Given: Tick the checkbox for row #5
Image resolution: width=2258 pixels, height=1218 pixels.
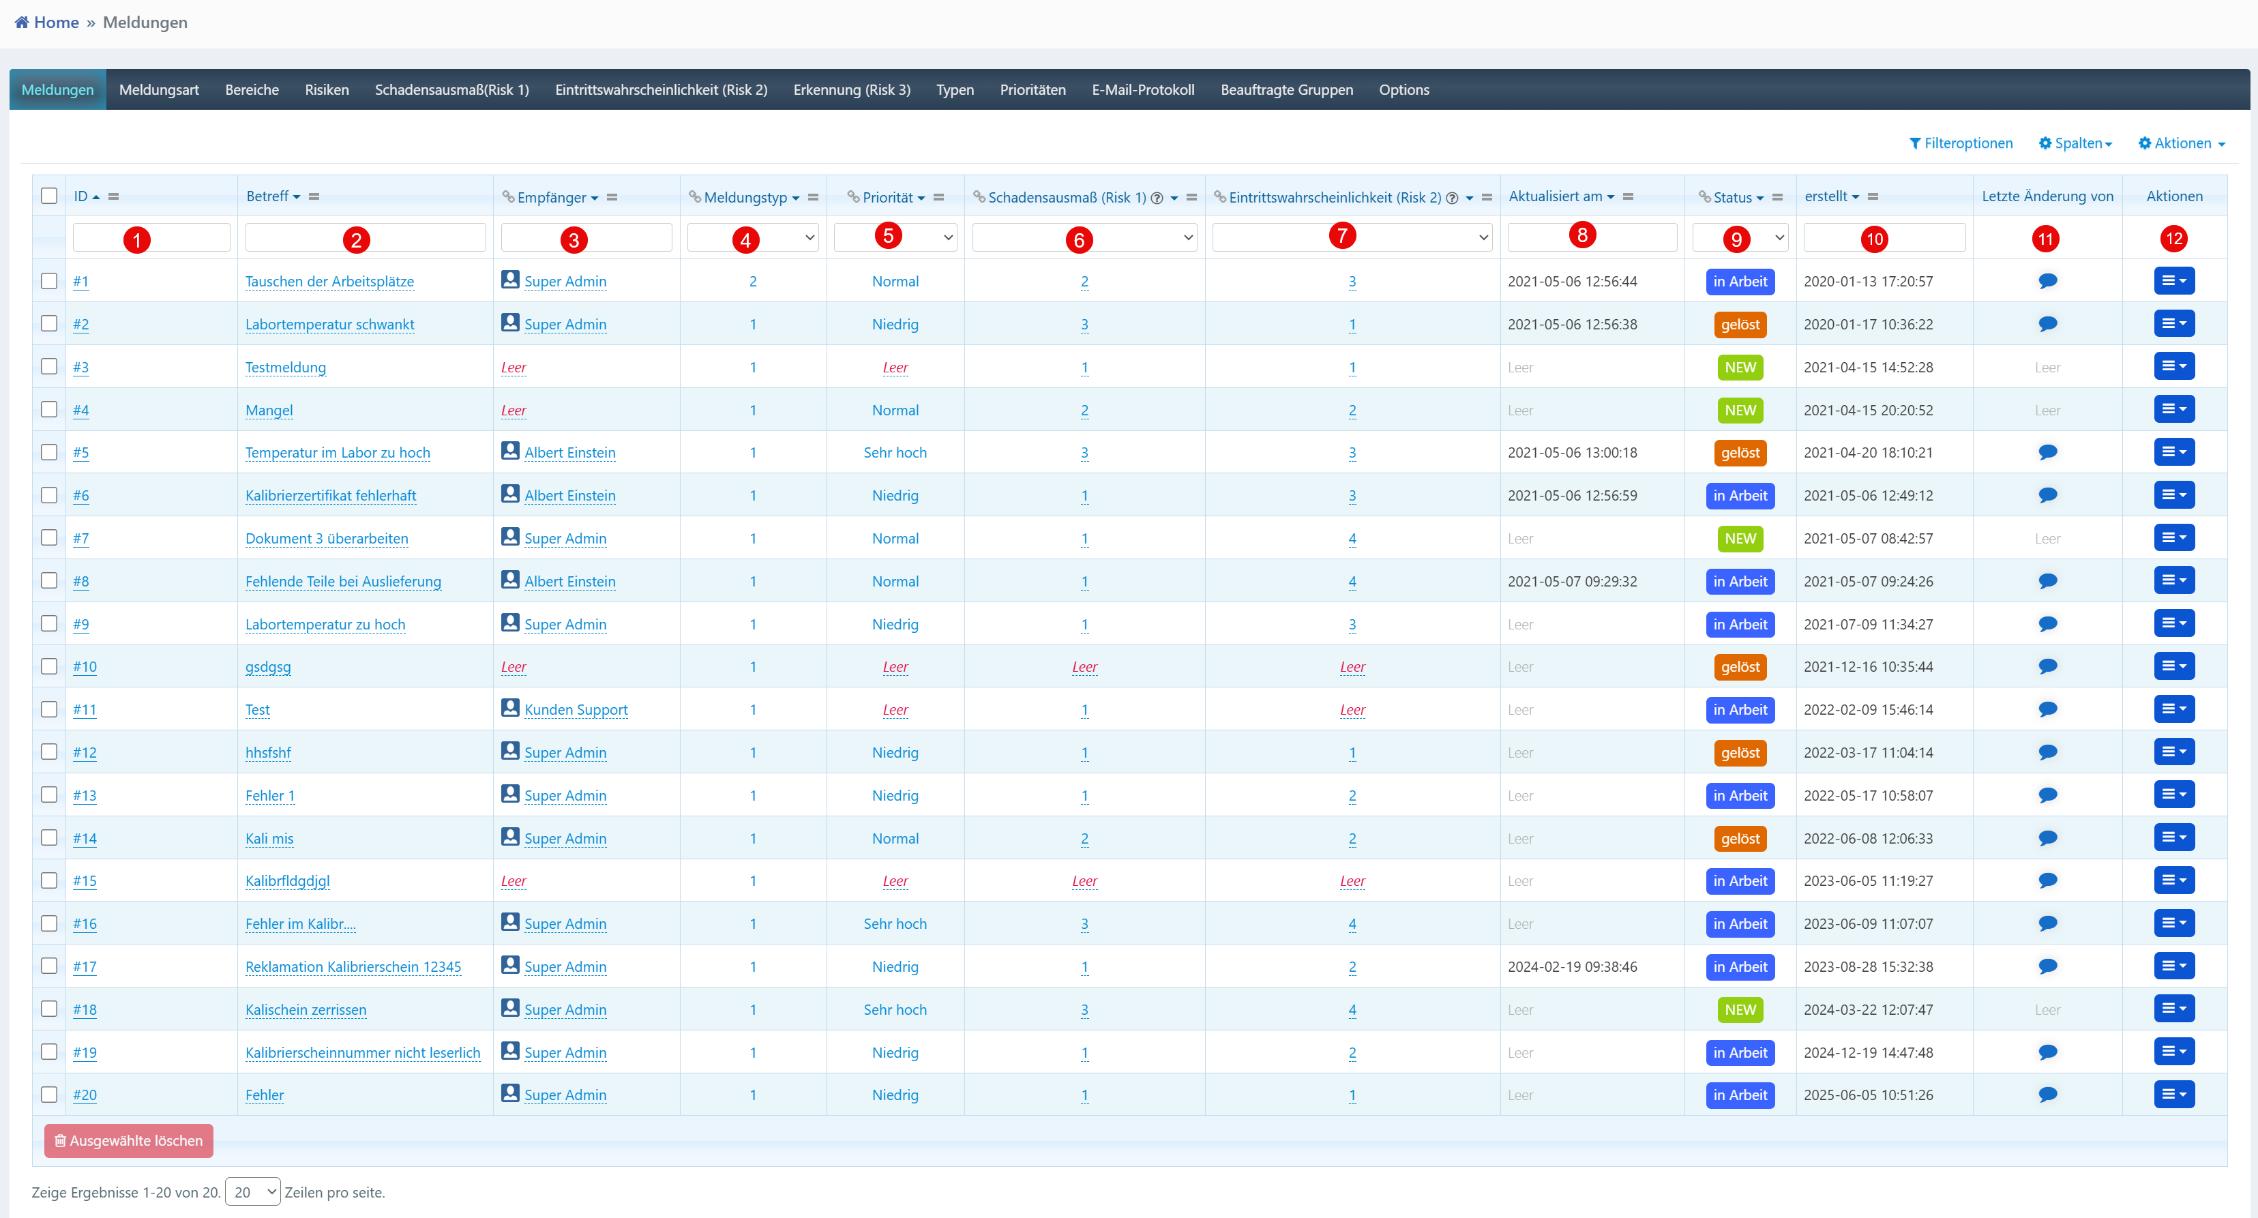Looking at the screenshot, I should pos(49,452).
